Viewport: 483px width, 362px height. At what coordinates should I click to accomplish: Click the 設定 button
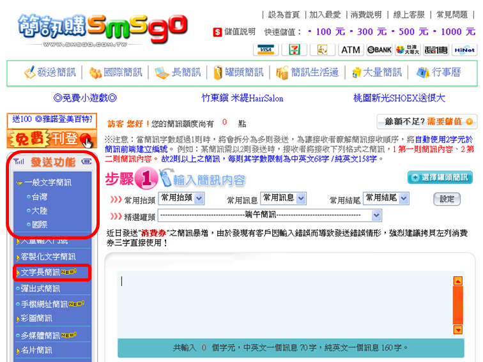tap(447, 199)
